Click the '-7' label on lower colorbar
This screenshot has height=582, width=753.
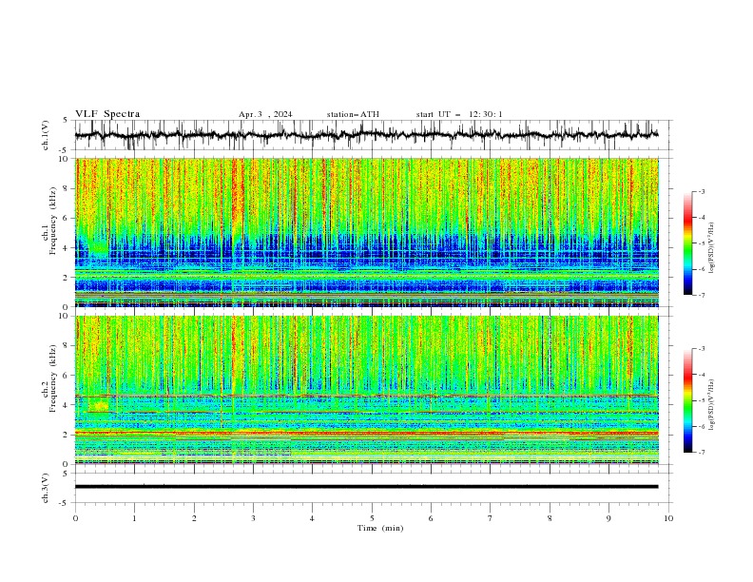pyautogui.click(x=701, y=453)
